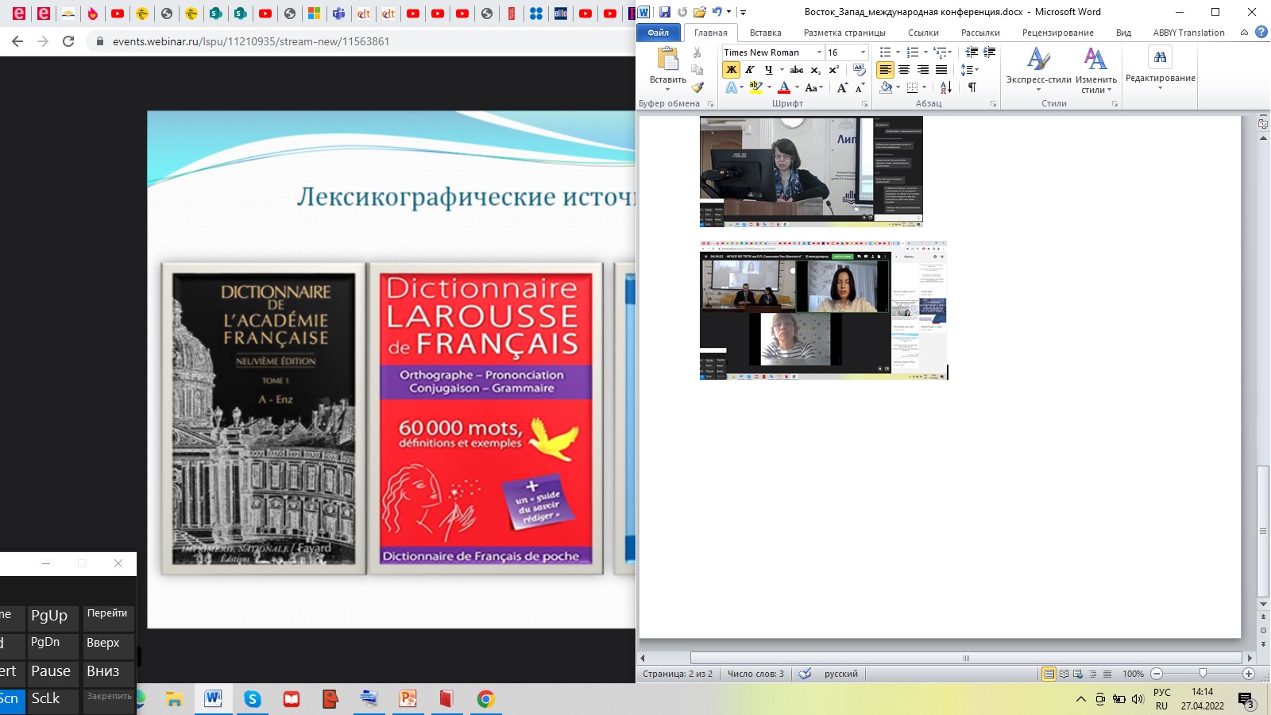The width and height of the screenshot is (1271, 715).
Task: Switch to Full Screen Reading view
Action: 1064,674
